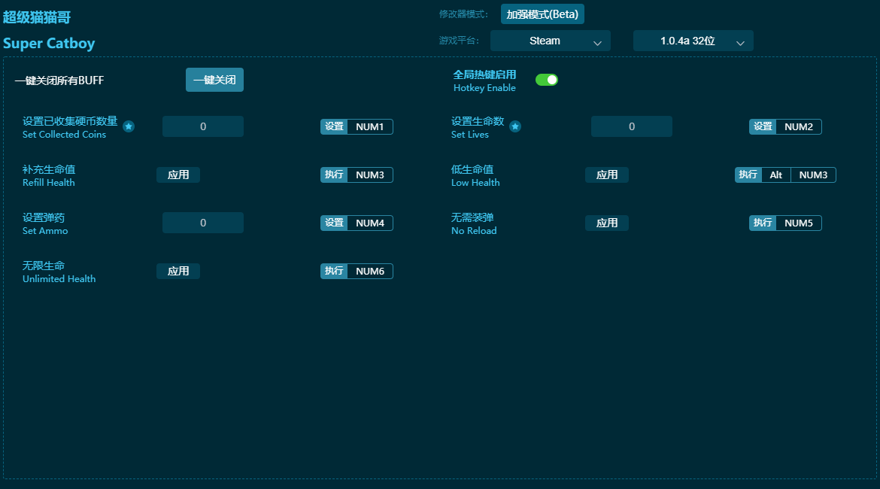Image resolution: width=880 pixels, height=489 pixels.
Task: Click the NUM4 hotkey for Set Ammo
Action: (x=369, y=223)
